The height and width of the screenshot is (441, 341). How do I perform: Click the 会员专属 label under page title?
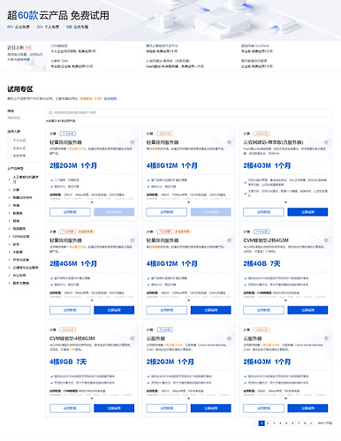(x=80, y=27)
